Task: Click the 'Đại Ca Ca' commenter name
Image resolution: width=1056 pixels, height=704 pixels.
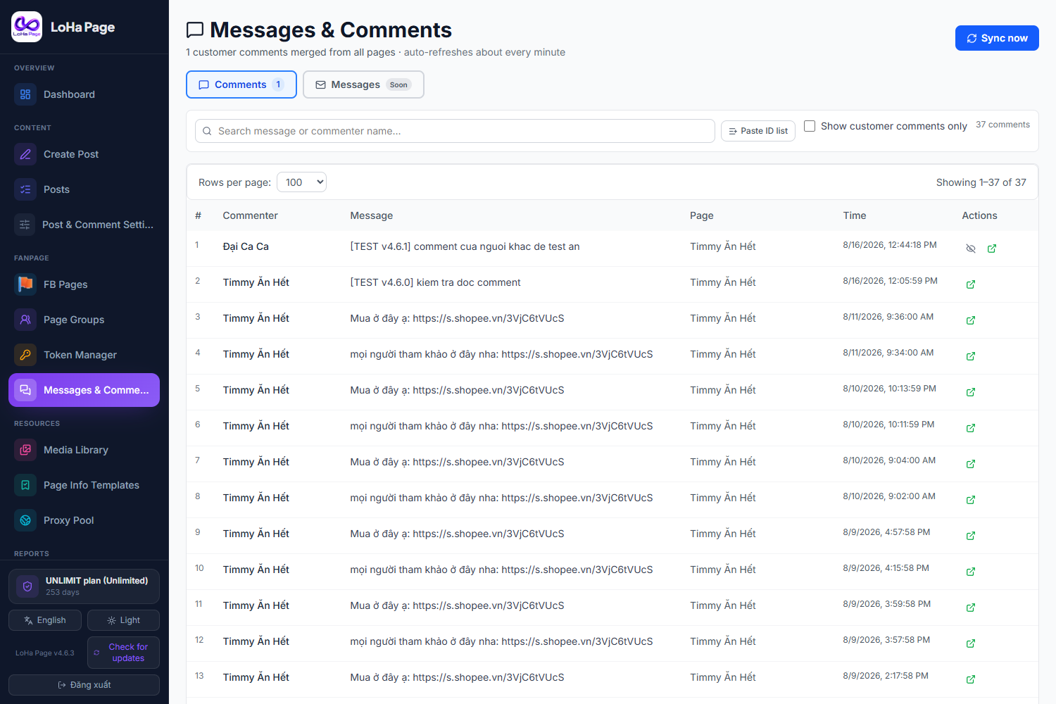Action: coord(246,246)
